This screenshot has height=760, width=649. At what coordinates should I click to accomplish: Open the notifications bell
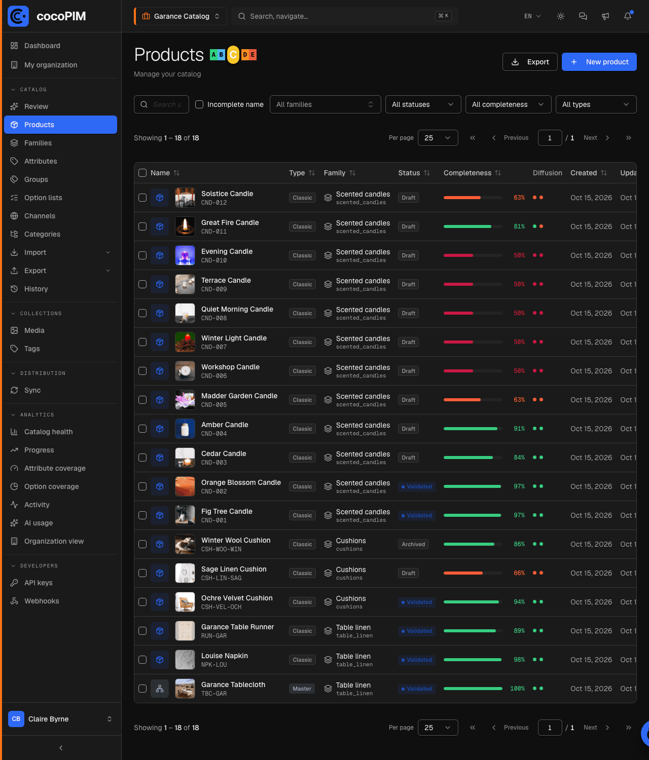(x=628, y=16)
